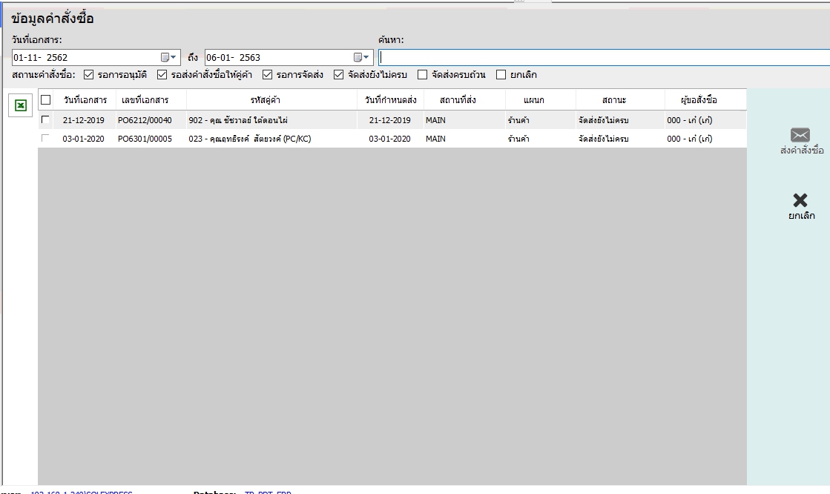The height and width of the screenshot is (494, 830).
Task: Sort by วันที่เอกสาร column header
Action: tap(85, 99)
